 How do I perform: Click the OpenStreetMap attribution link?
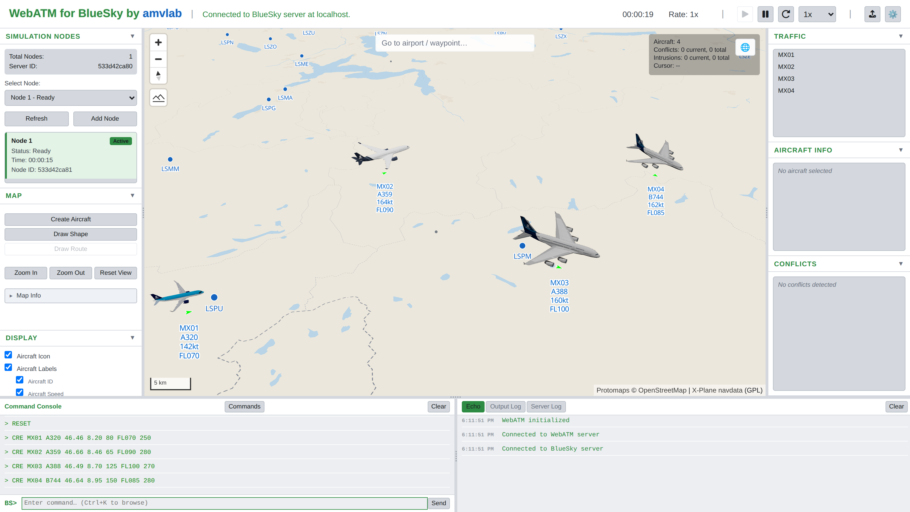[x=662, y=390]
